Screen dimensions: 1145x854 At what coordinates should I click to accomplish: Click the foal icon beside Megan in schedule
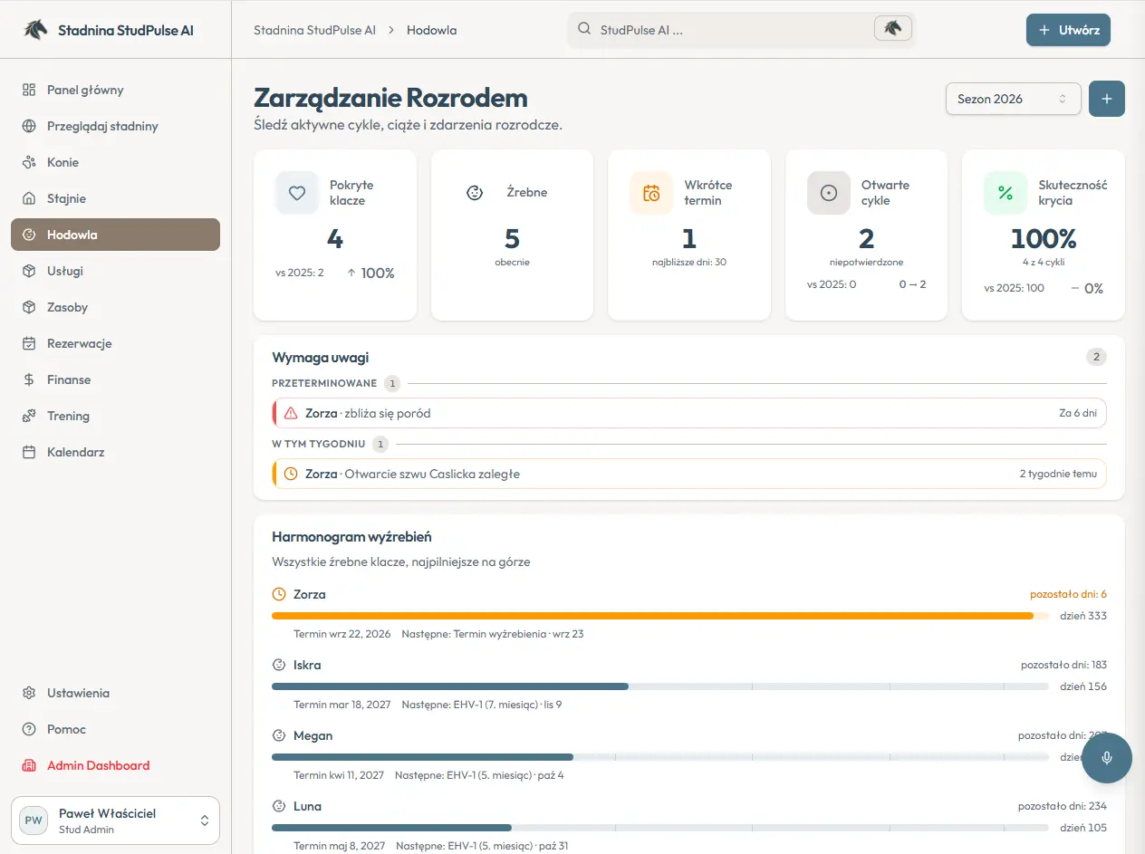point(279,735)
